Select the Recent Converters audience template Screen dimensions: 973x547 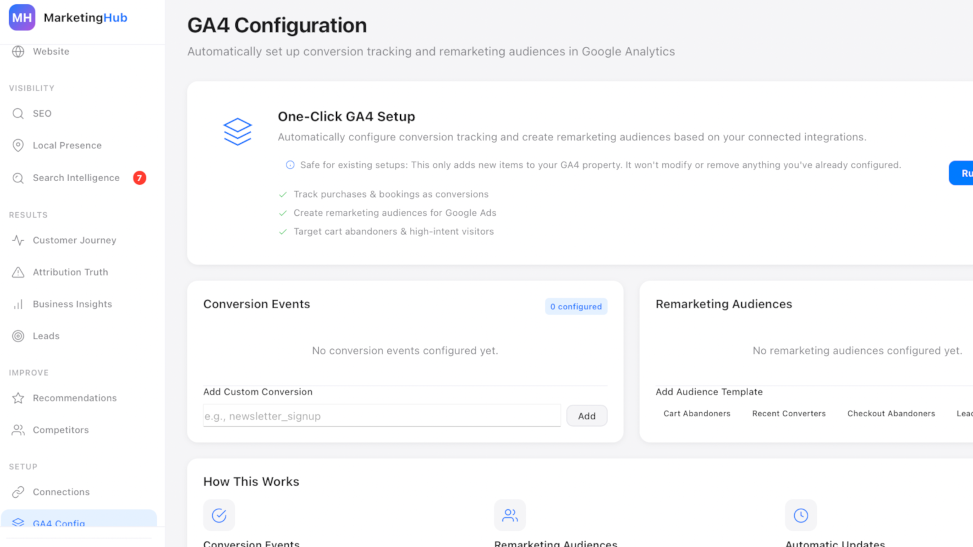click(x=789, y=413)
